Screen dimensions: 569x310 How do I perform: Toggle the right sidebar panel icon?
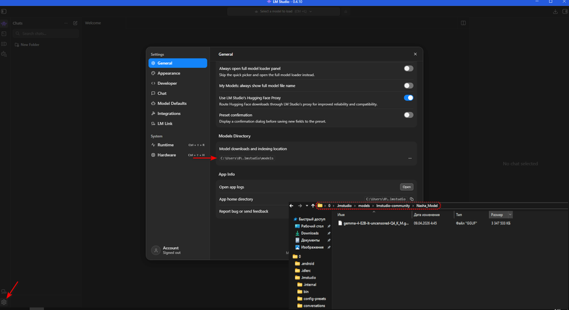pos(565,12)
